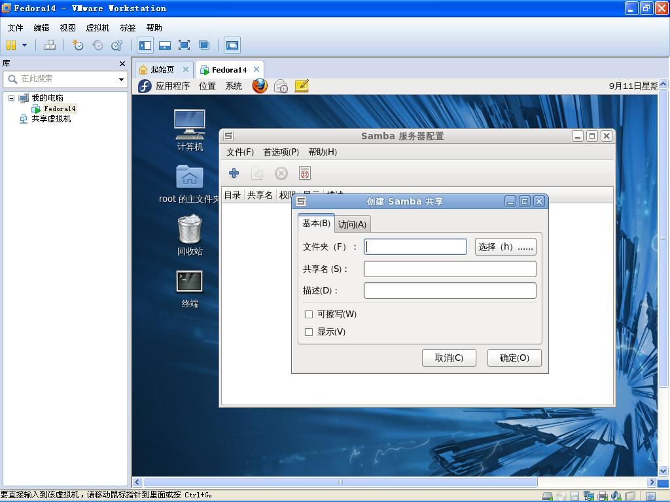Click the revert to snapshot icon
This screenshot has height=502, width=670.
click(x=97, y=45)
